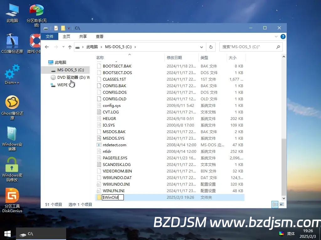
Task: Launch the Ghost备份还原 desktop icon
Action: coord(12,108)
